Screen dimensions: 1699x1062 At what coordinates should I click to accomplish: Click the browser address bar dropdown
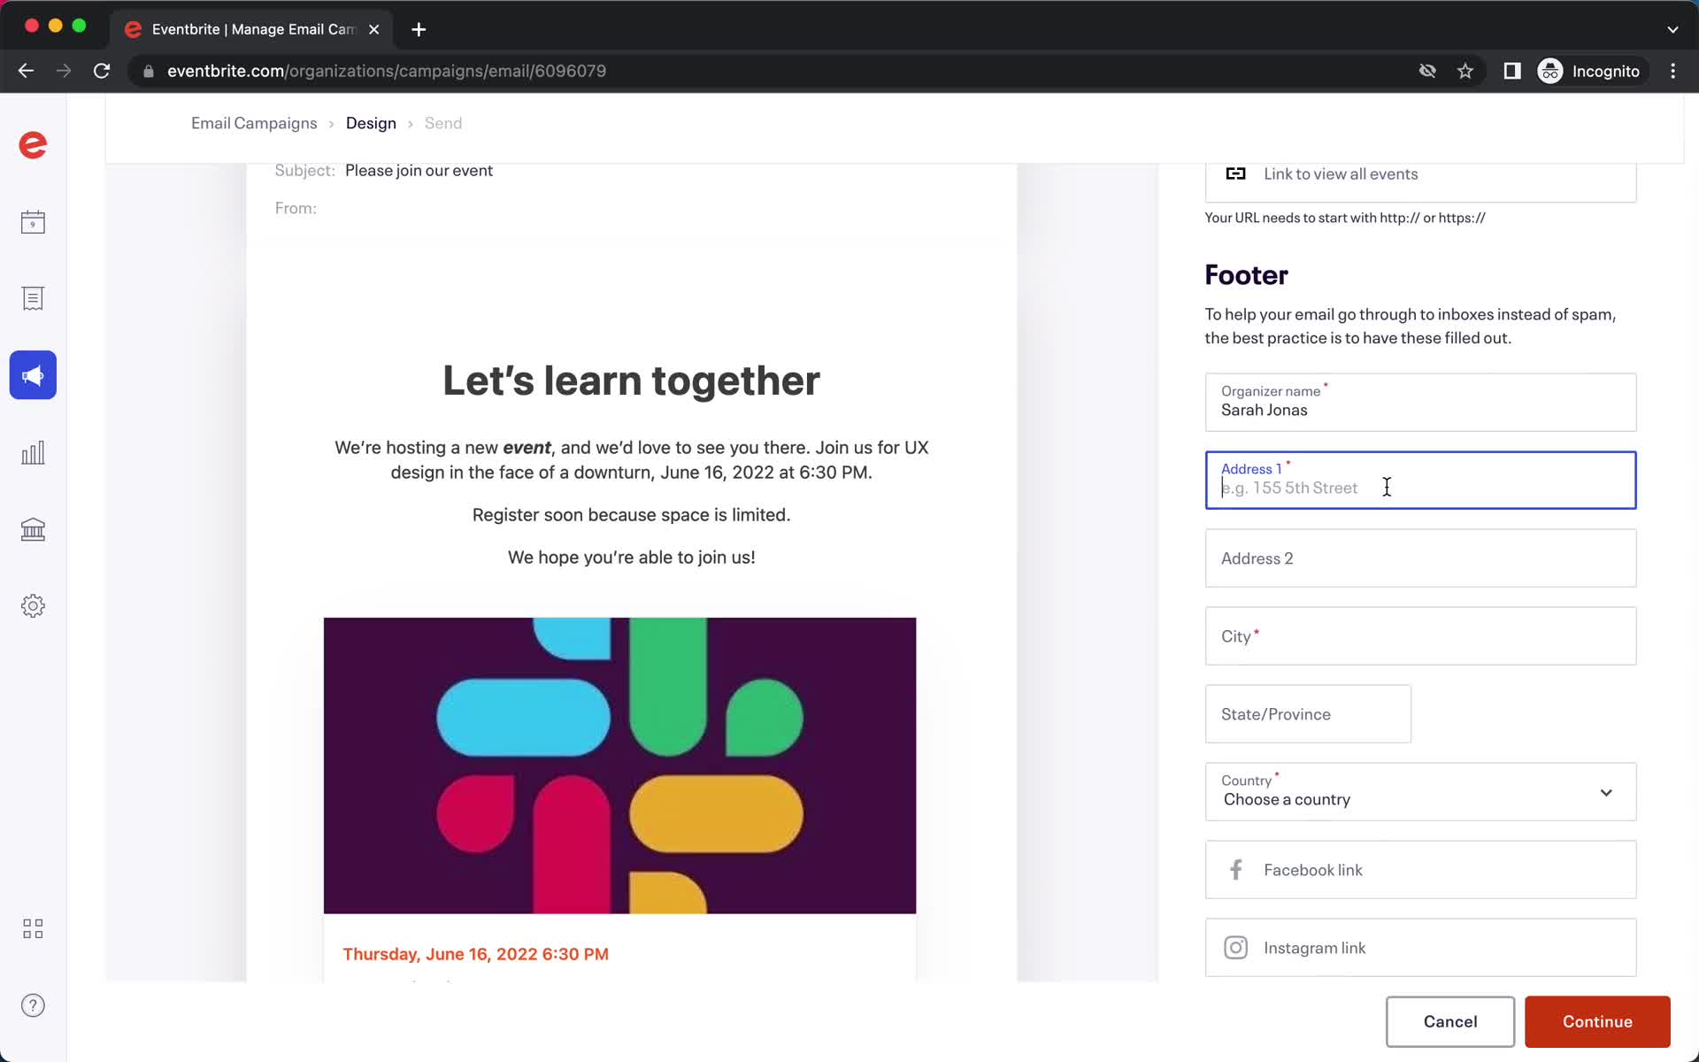(1673, 27)
